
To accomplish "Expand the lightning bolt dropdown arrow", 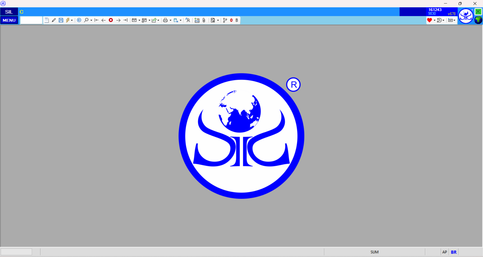I will tap(72, 20).
